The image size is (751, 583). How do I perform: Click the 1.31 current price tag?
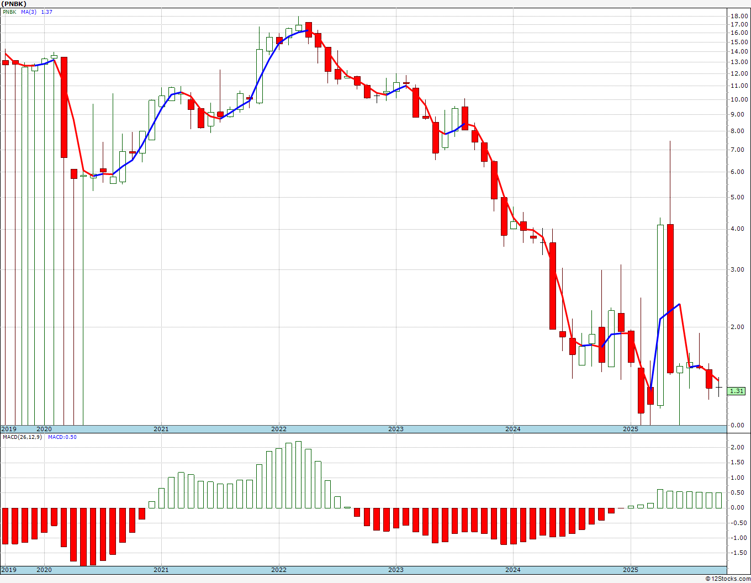pos(737,391)
